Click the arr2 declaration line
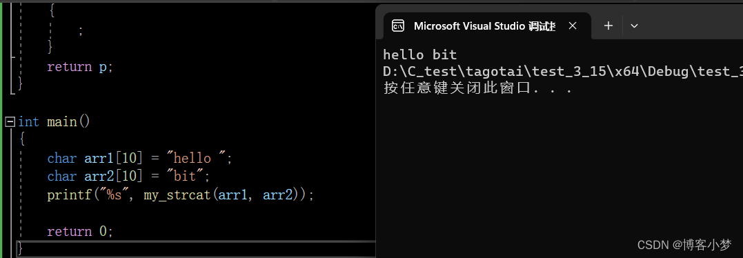The height and width of the screenshot is (258, 743). click(x=128, y=177)
